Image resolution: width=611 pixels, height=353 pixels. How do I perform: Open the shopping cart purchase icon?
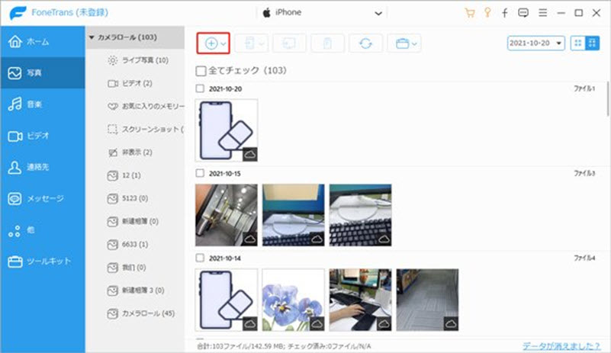(470, 13)
